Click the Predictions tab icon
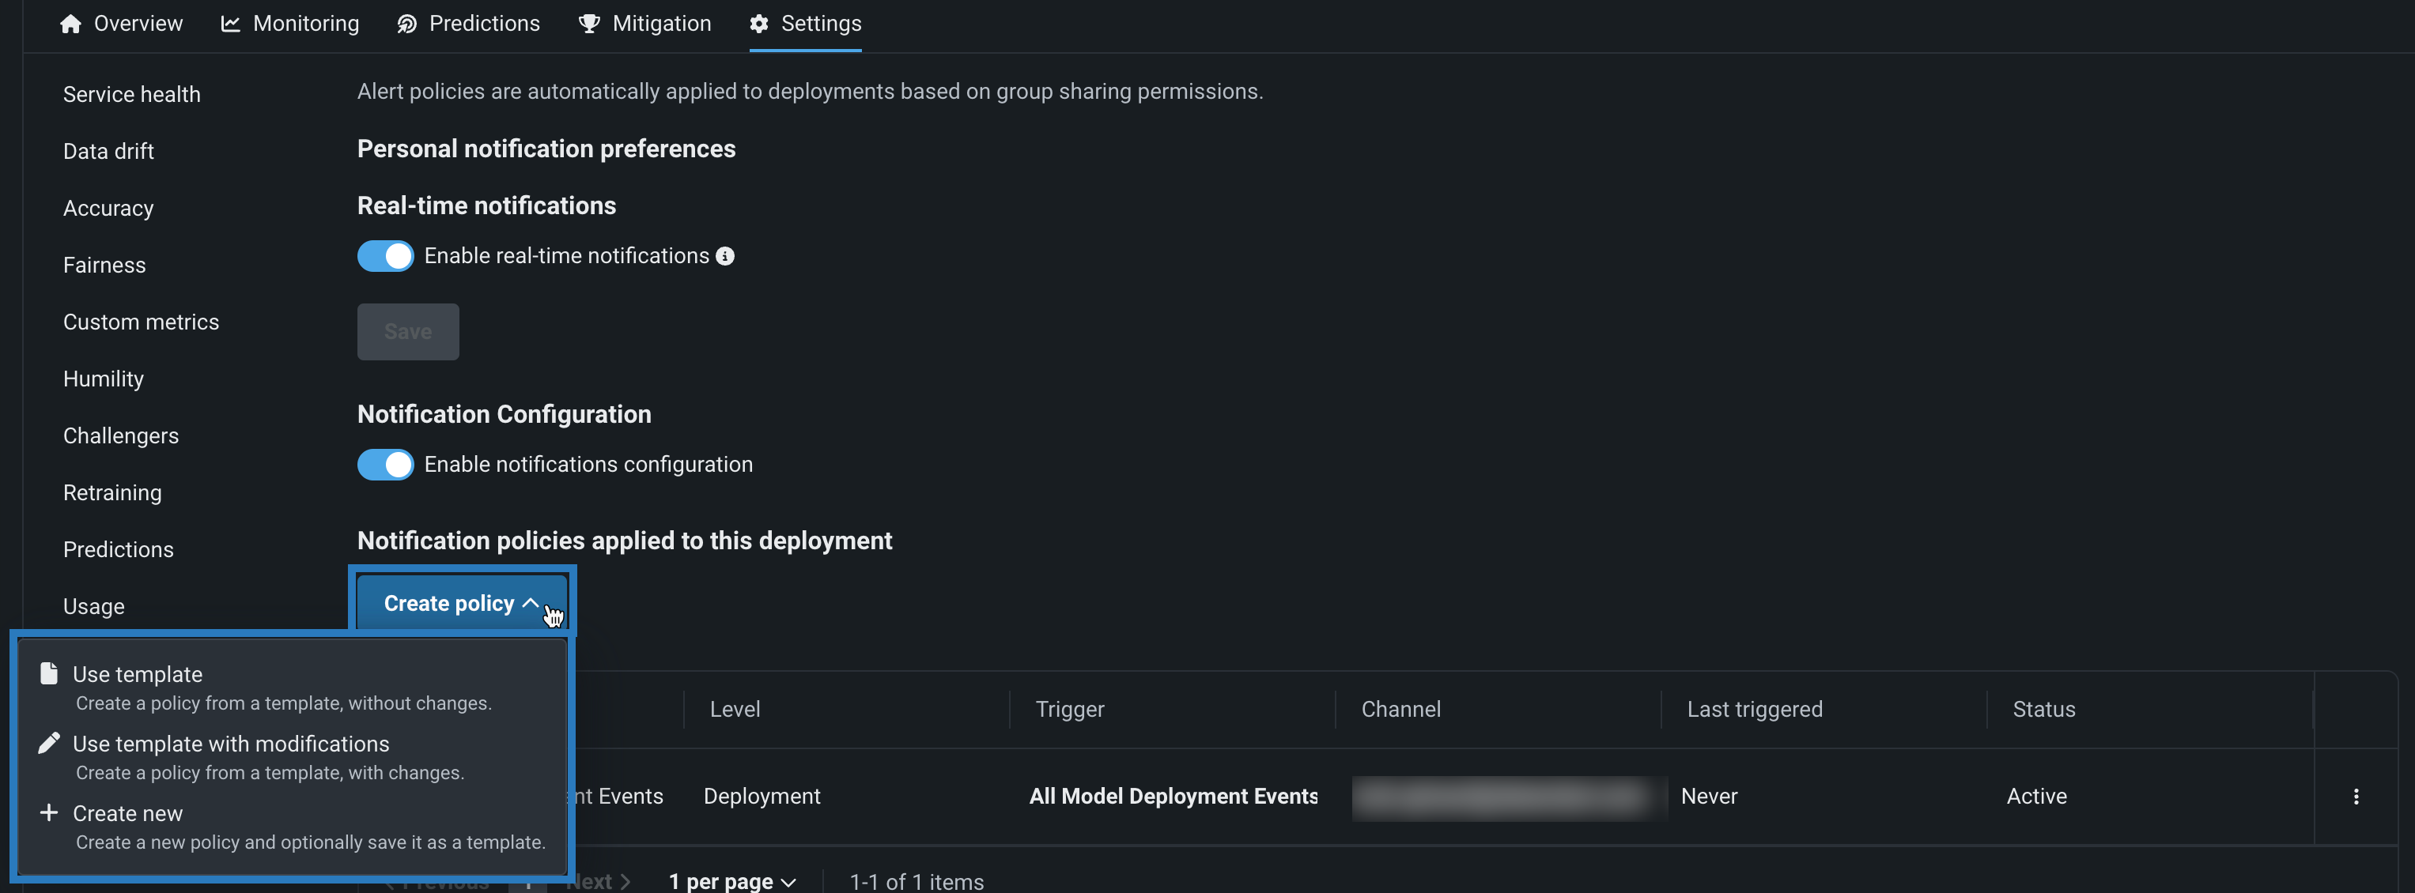Screen dimensions: 2415x893 (x=407, y=24)
